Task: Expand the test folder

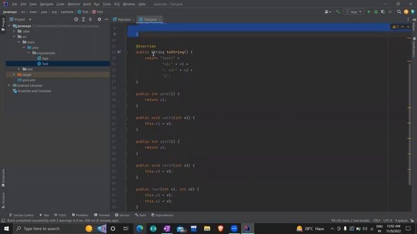Action: point(19,70)
